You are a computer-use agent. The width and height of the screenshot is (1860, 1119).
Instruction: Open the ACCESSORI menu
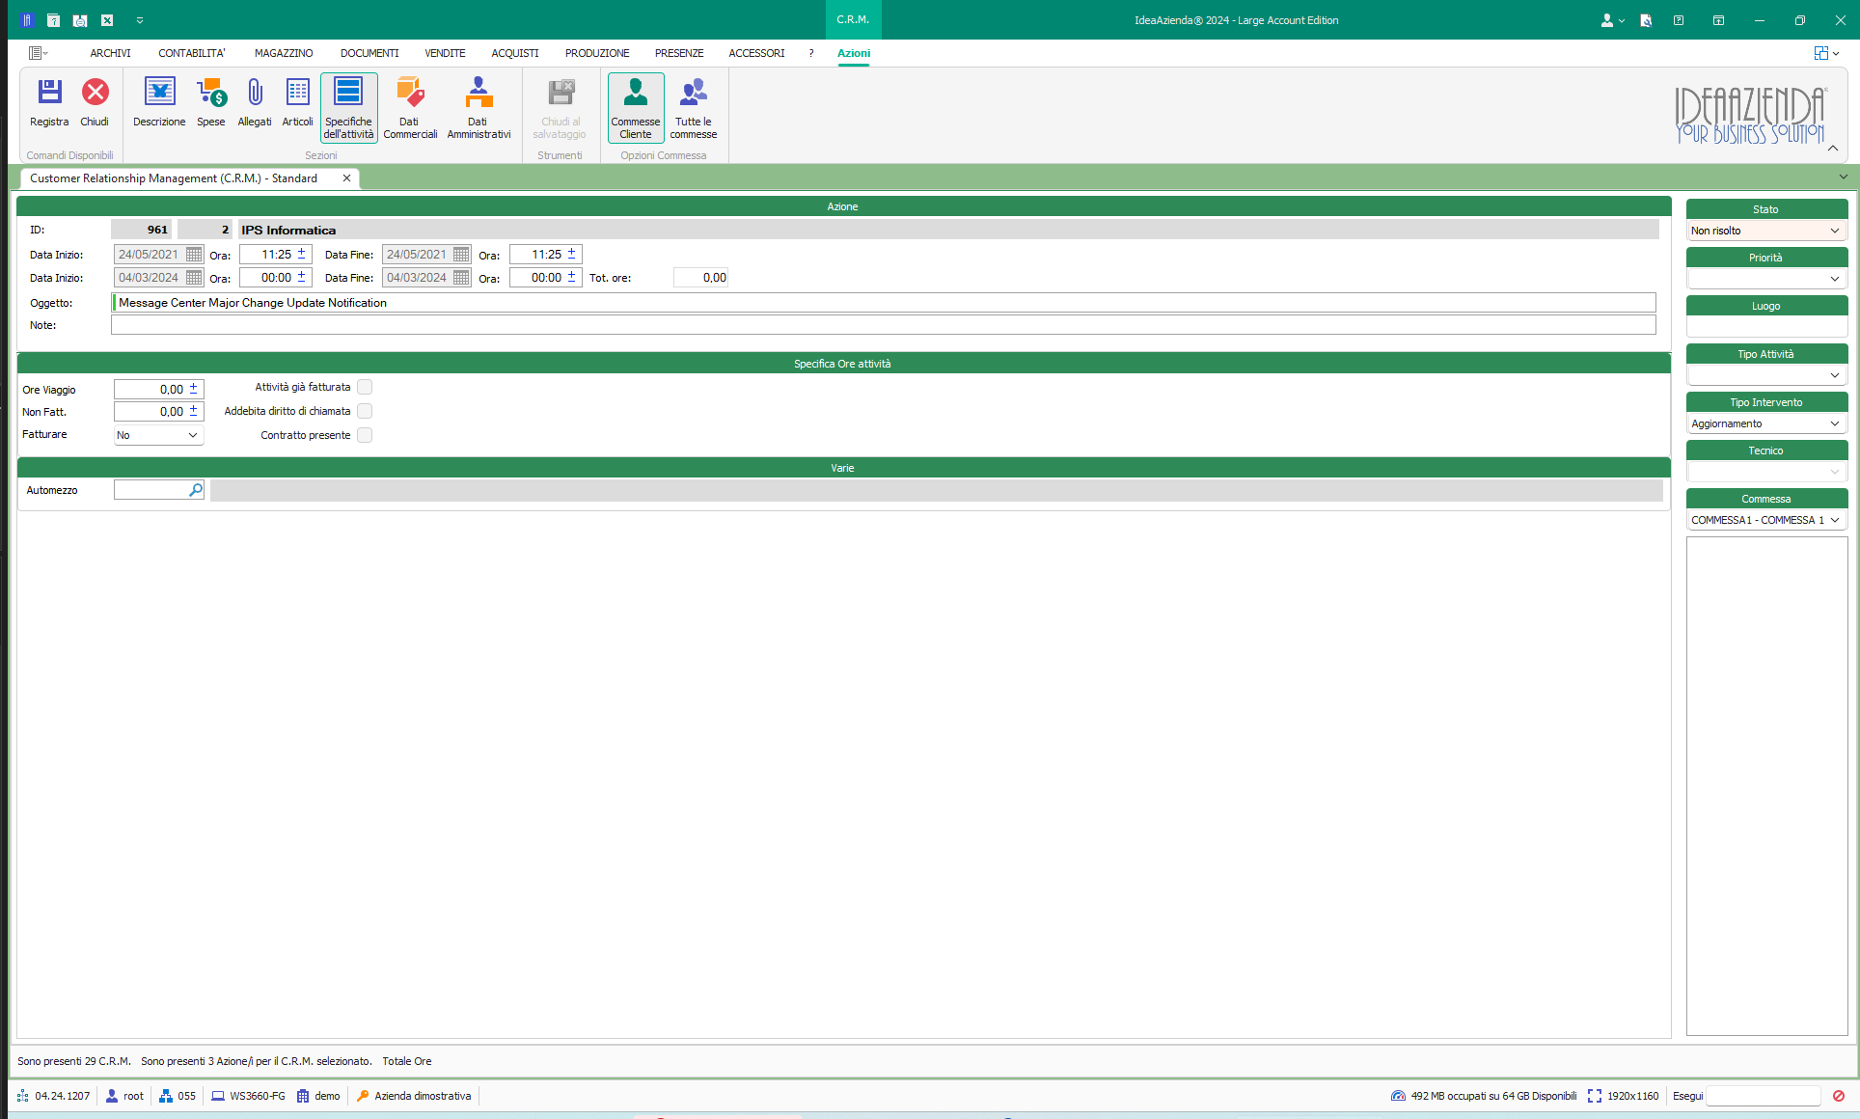click(756, 53)
